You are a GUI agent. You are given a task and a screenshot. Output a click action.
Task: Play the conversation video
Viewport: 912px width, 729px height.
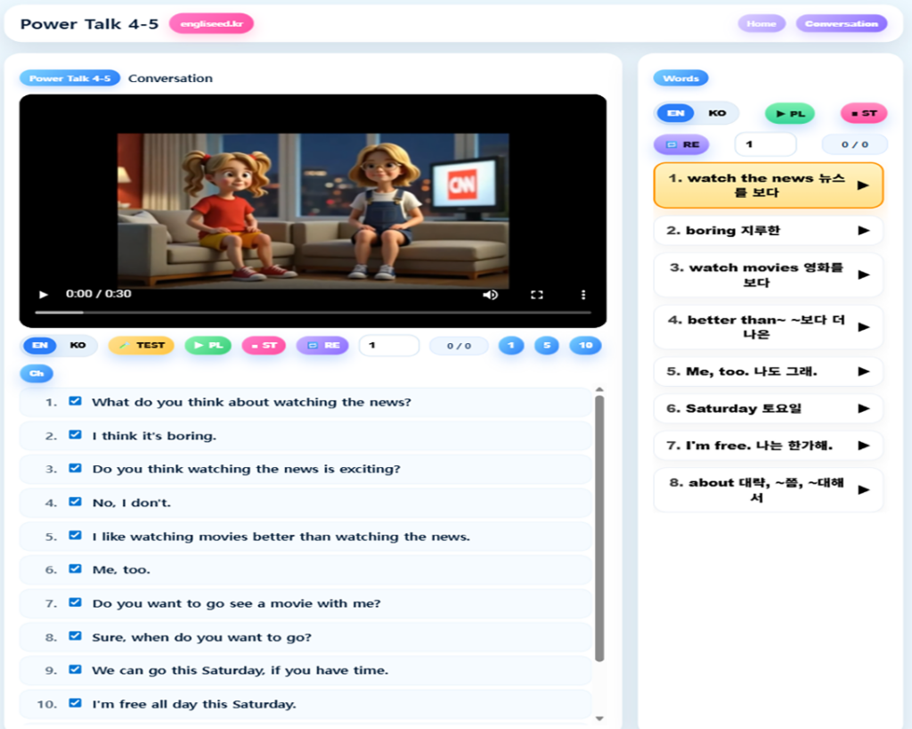(x=44, y=294)
